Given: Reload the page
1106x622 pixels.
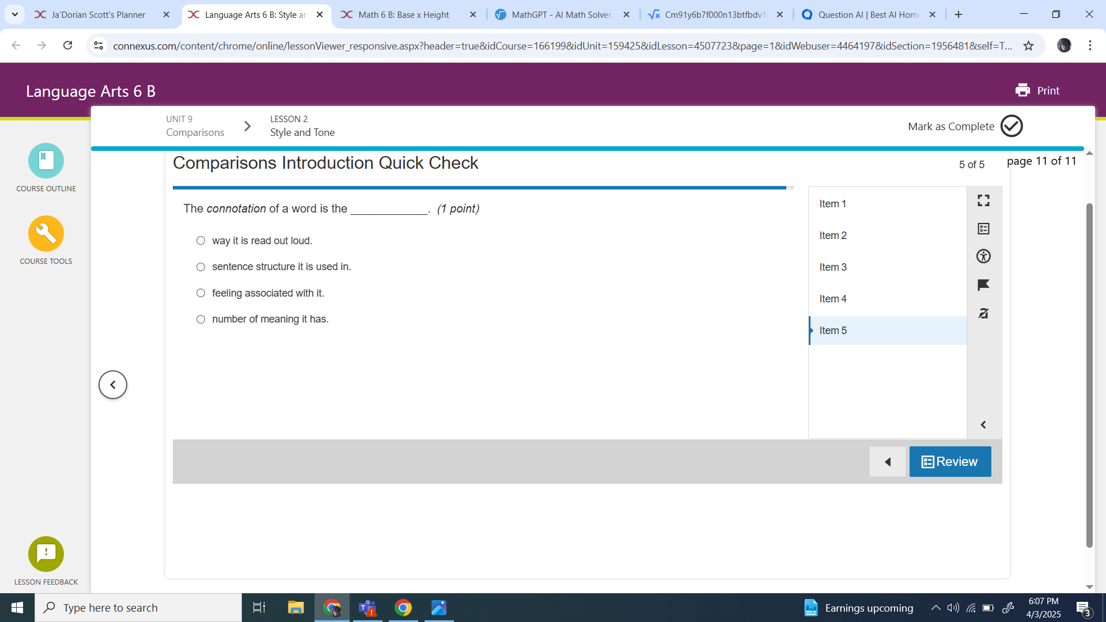Looking at the screenshot, I should coord(67,45).
